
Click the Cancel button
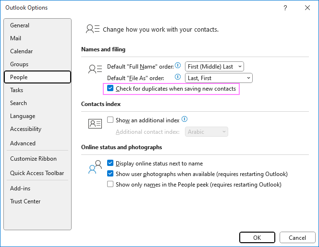tap(297, 237)
